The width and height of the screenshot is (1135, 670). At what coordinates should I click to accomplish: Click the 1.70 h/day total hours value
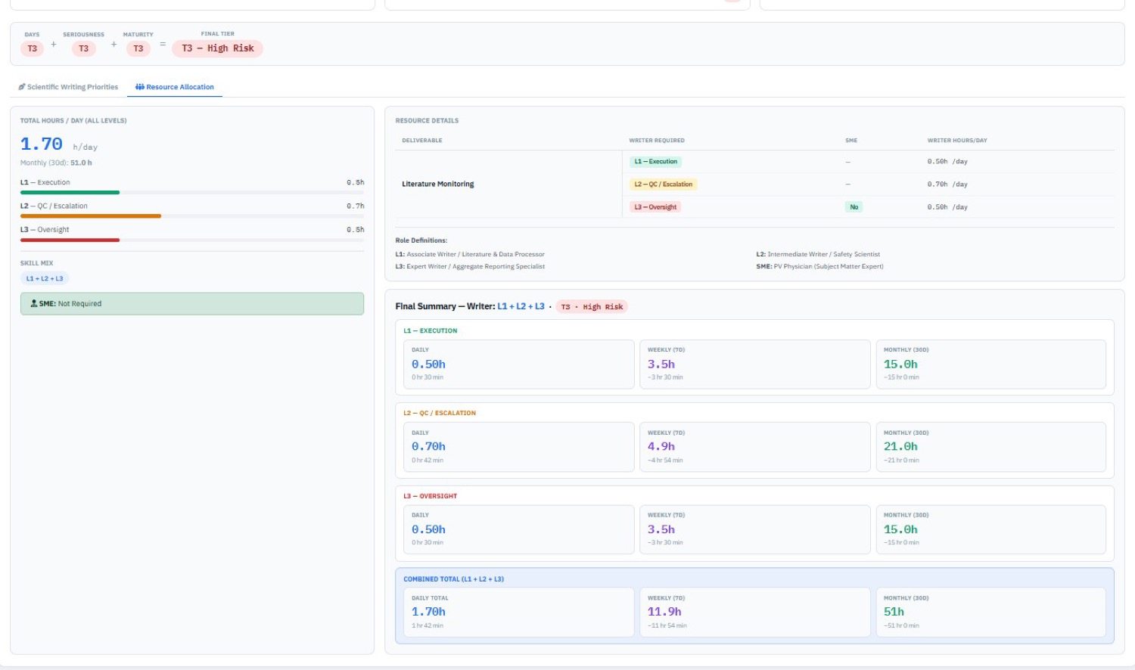59,144
